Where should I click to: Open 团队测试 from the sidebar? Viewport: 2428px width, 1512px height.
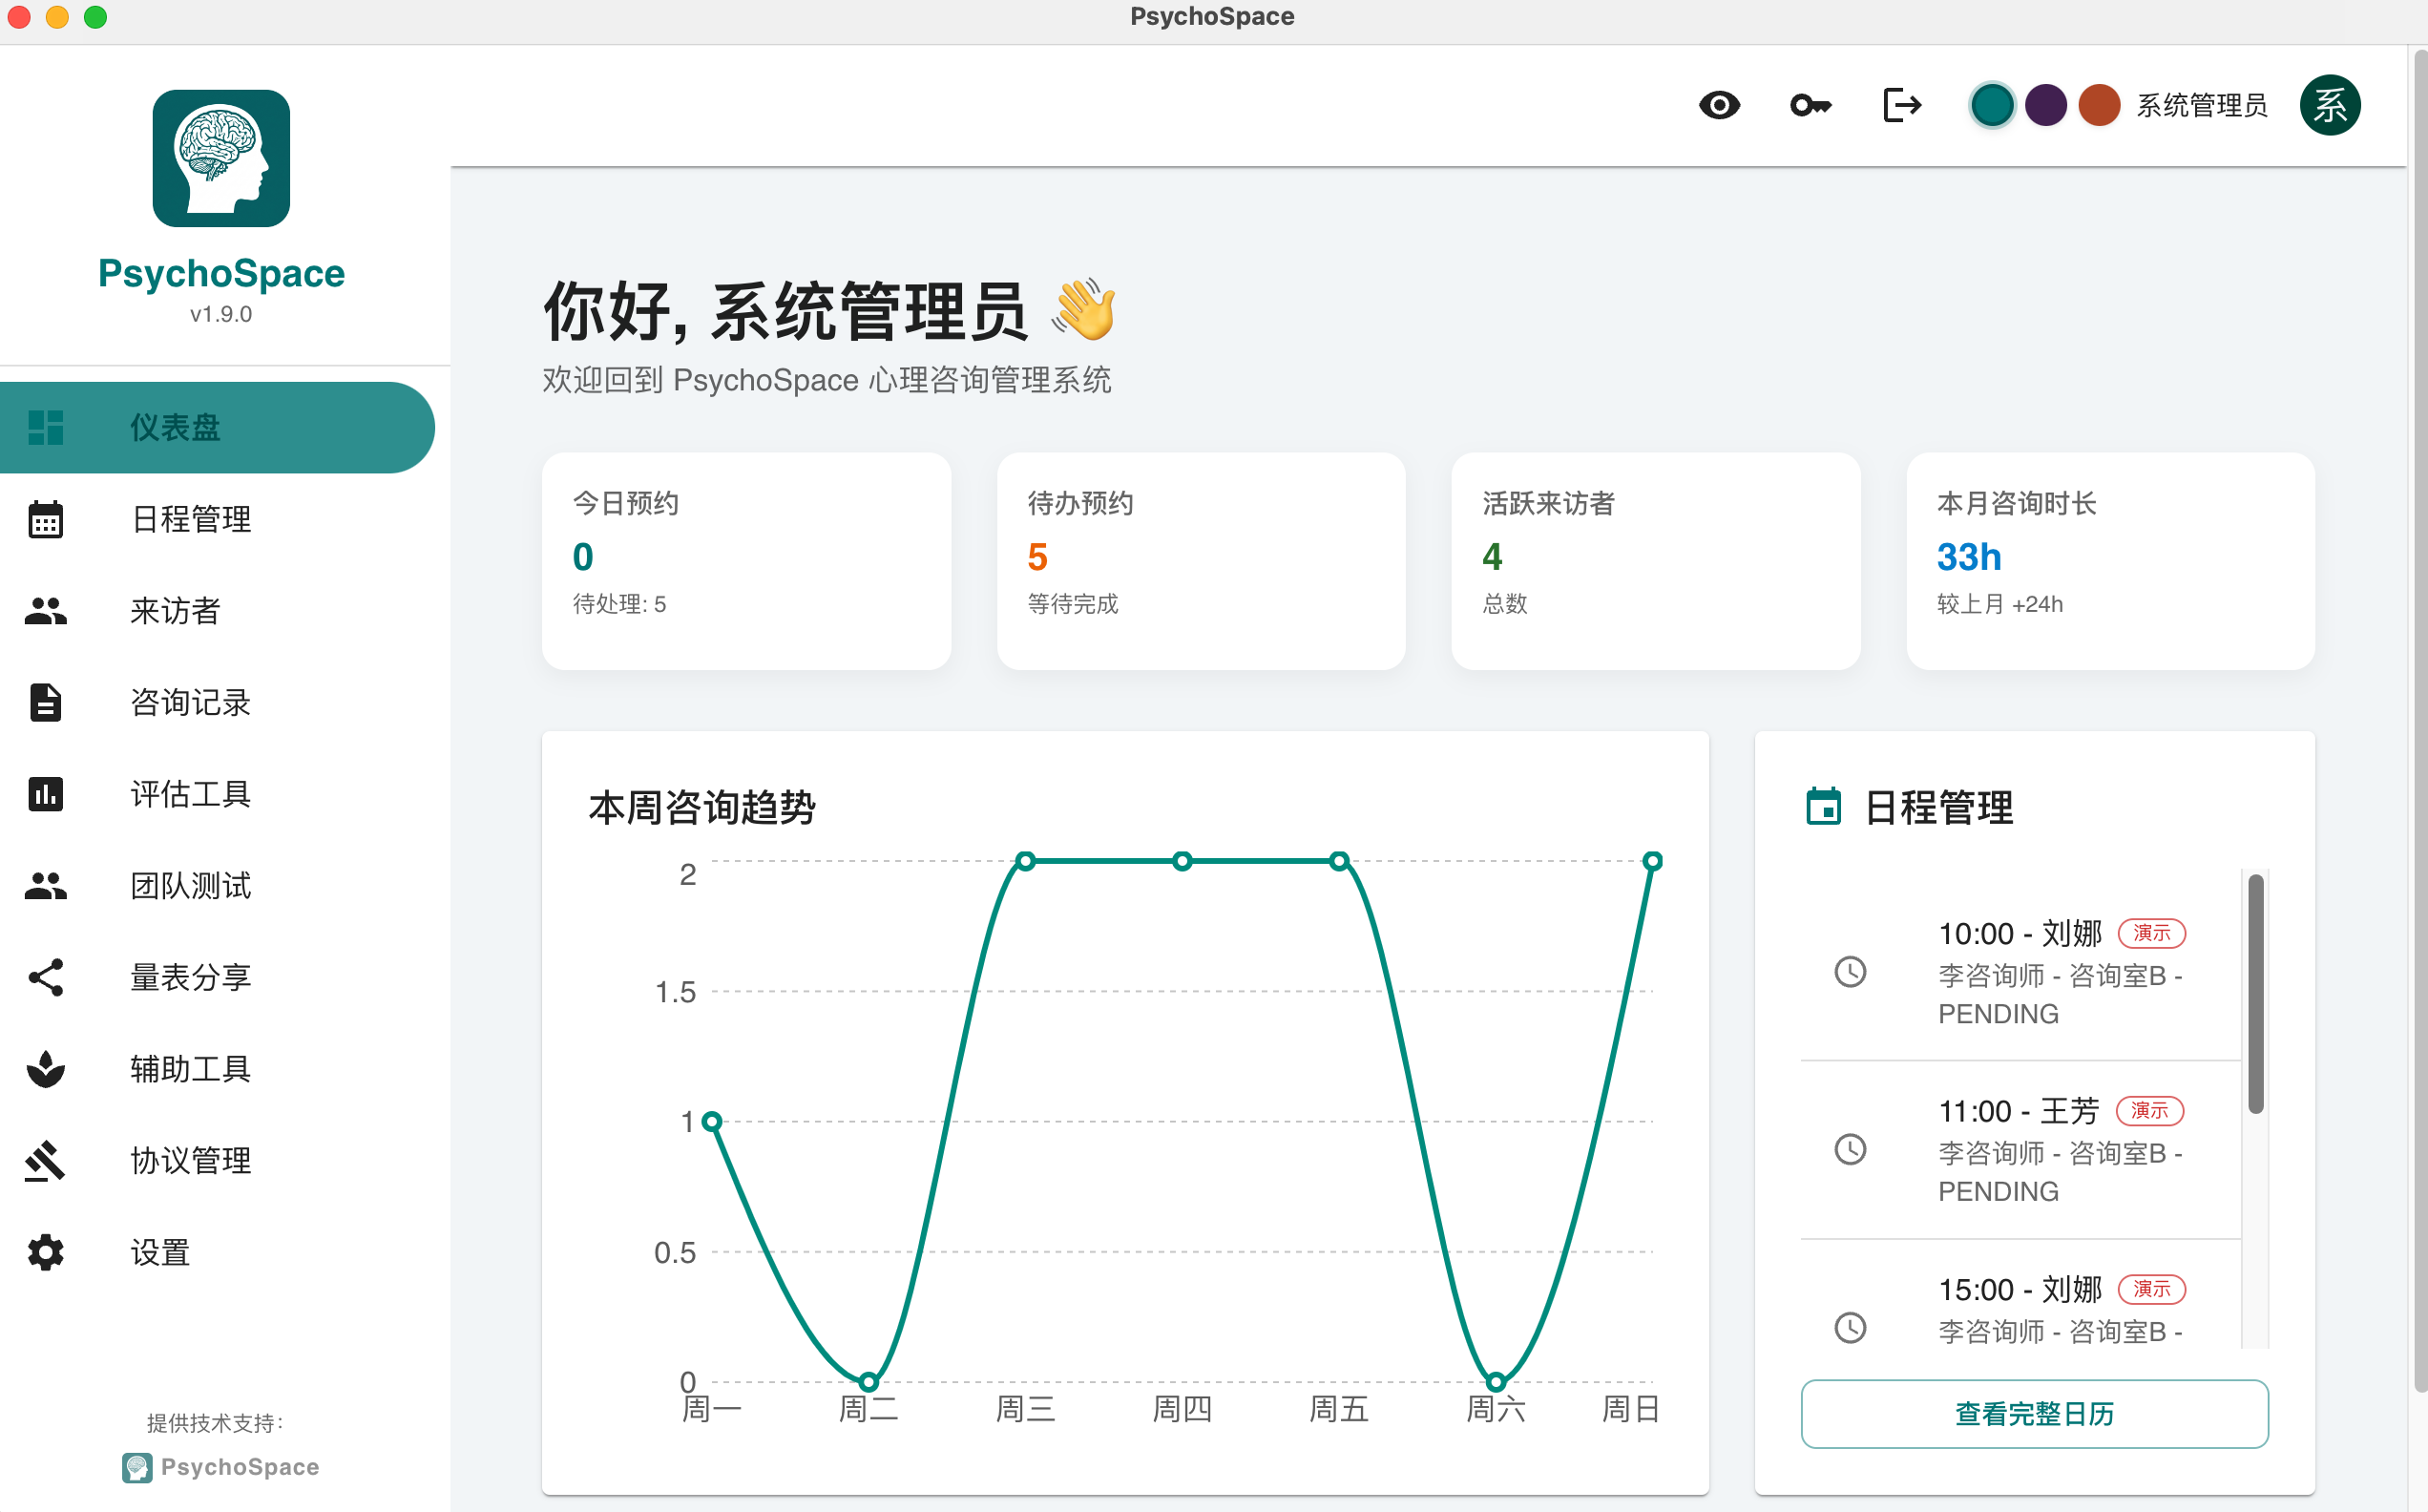(190, 886)
